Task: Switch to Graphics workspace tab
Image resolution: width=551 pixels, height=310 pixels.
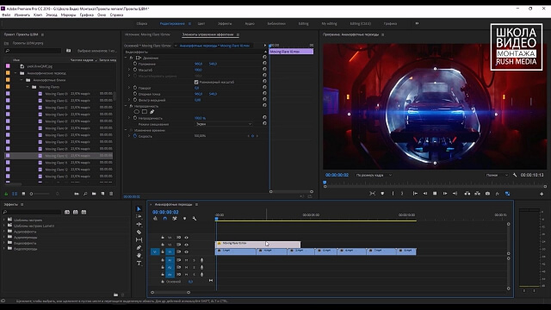Action: click(390, 23)
